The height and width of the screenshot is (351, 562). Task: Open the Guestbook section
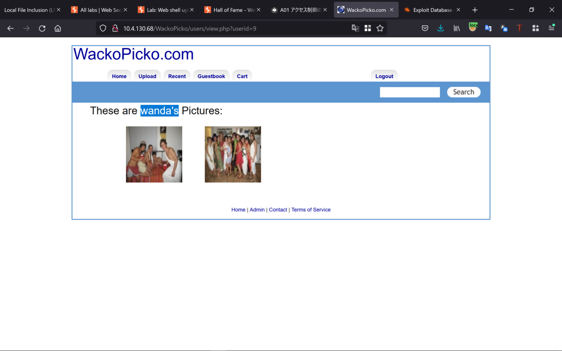[x=211, y=76]
